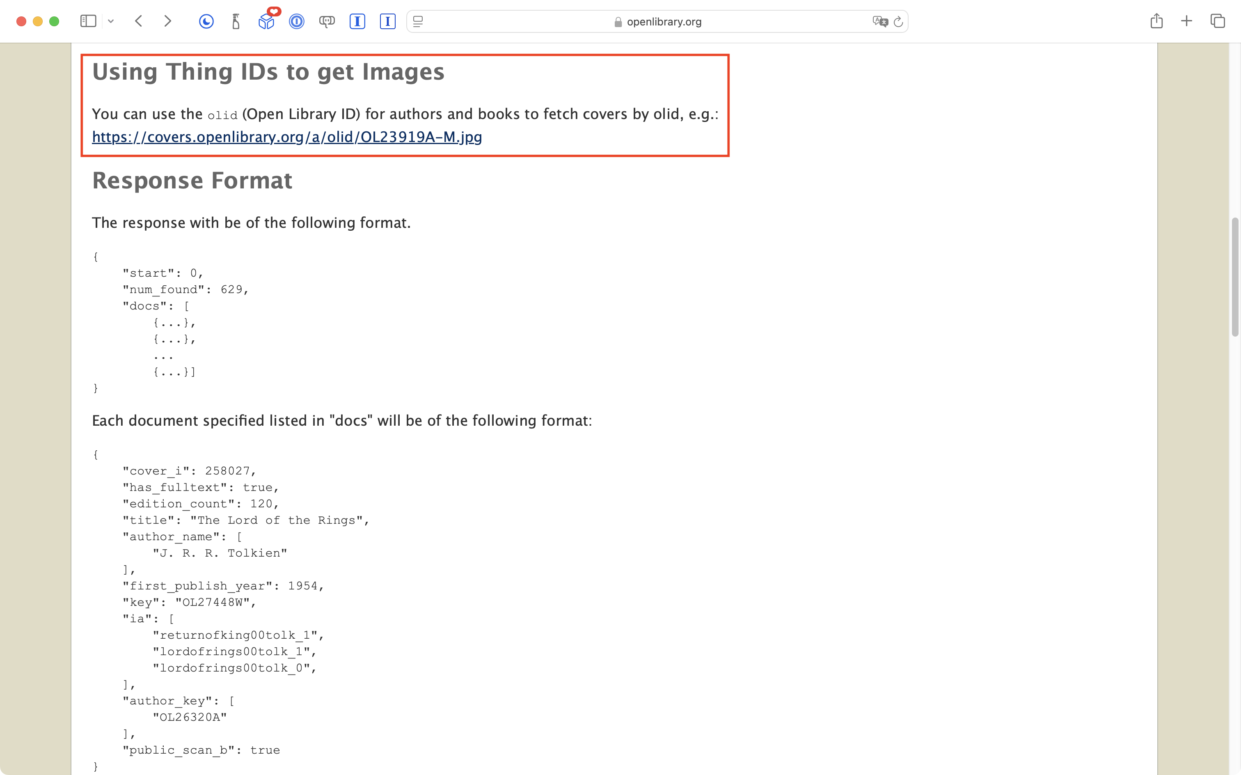Reload the current page
Viewport: 1241px width, 775px height.
(x=898, y=21)
